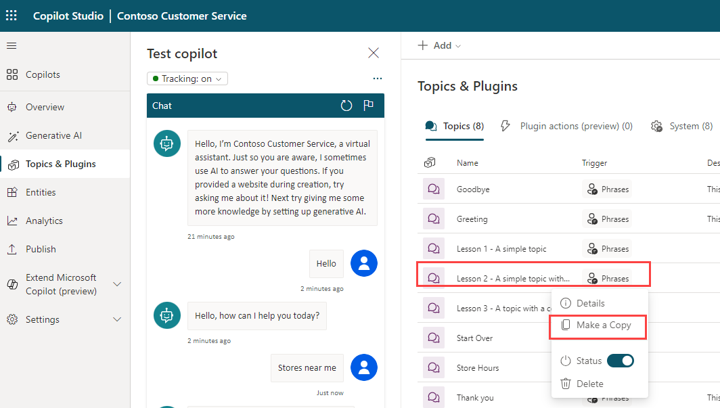Screen dimensions: 720x408
Task: Sort by the Name column header
Action: 468,163
